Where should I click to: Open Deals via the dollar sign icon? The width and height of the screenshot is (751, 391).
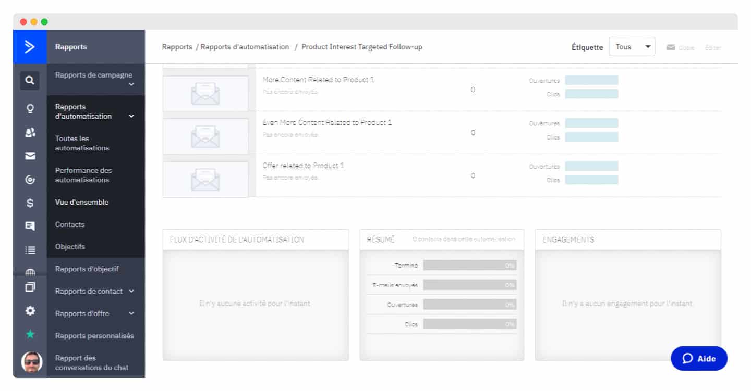click(x=30, y=203)
